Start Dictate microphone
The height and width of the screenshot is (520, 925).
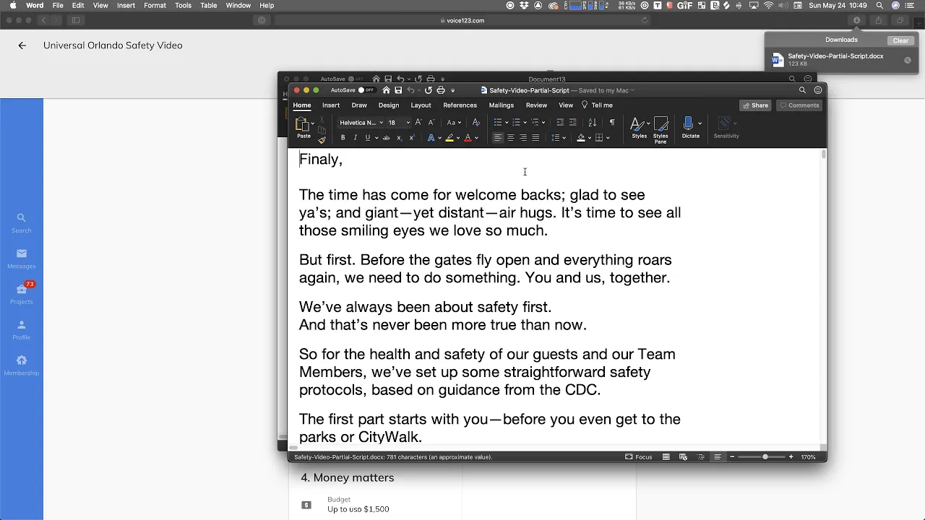(x=688, y=124)
